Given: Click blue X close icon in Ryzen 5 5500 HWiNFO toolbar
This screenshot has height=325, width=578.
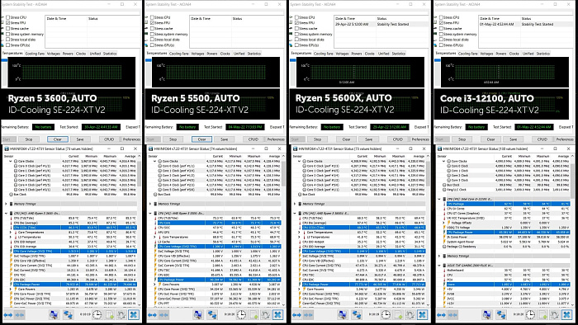Looking at the screenshot, I should pos(277,315).
